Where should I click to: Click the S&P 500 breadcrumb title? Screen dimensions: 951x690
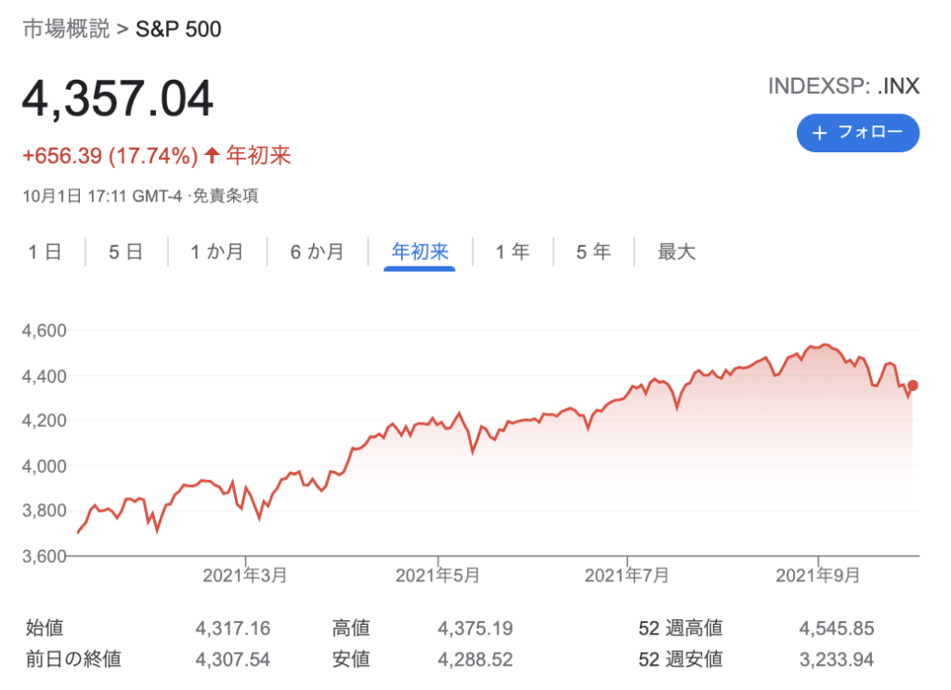tap(178, 29)
